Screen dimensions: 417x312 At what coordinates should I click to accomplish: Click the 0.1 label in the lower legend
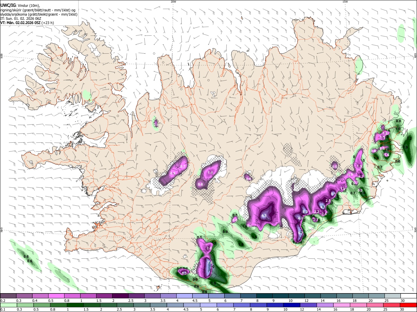coord(3,310)
